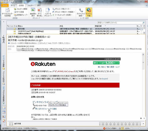
Task: Select the ジャストマイショップ (Just MyShop) message
Action: pos(75,31)
